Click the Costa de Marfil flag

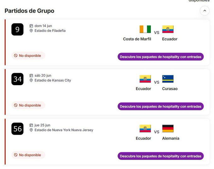(145, 29)
